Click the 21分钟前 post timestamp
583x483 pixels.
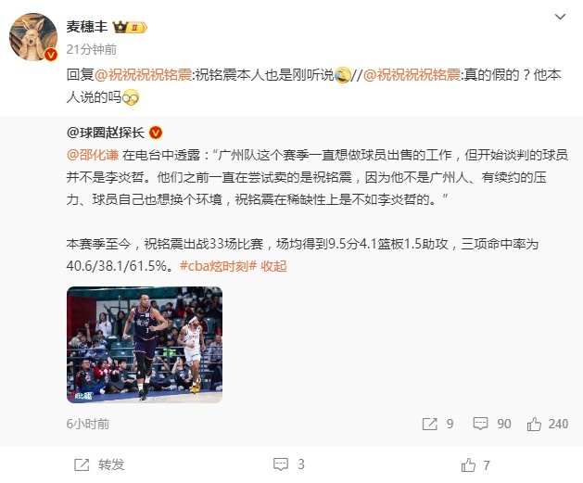[x=92, y=49]
